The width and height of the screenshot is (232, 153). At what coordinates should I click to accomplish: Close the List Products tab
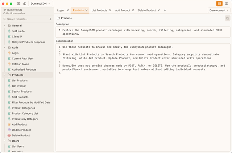coord(110,10)
